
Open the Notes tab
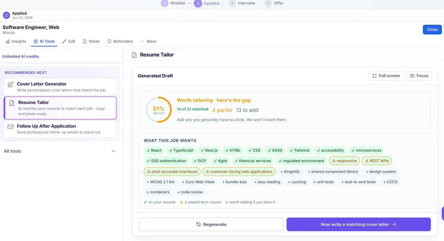point(91,41)
